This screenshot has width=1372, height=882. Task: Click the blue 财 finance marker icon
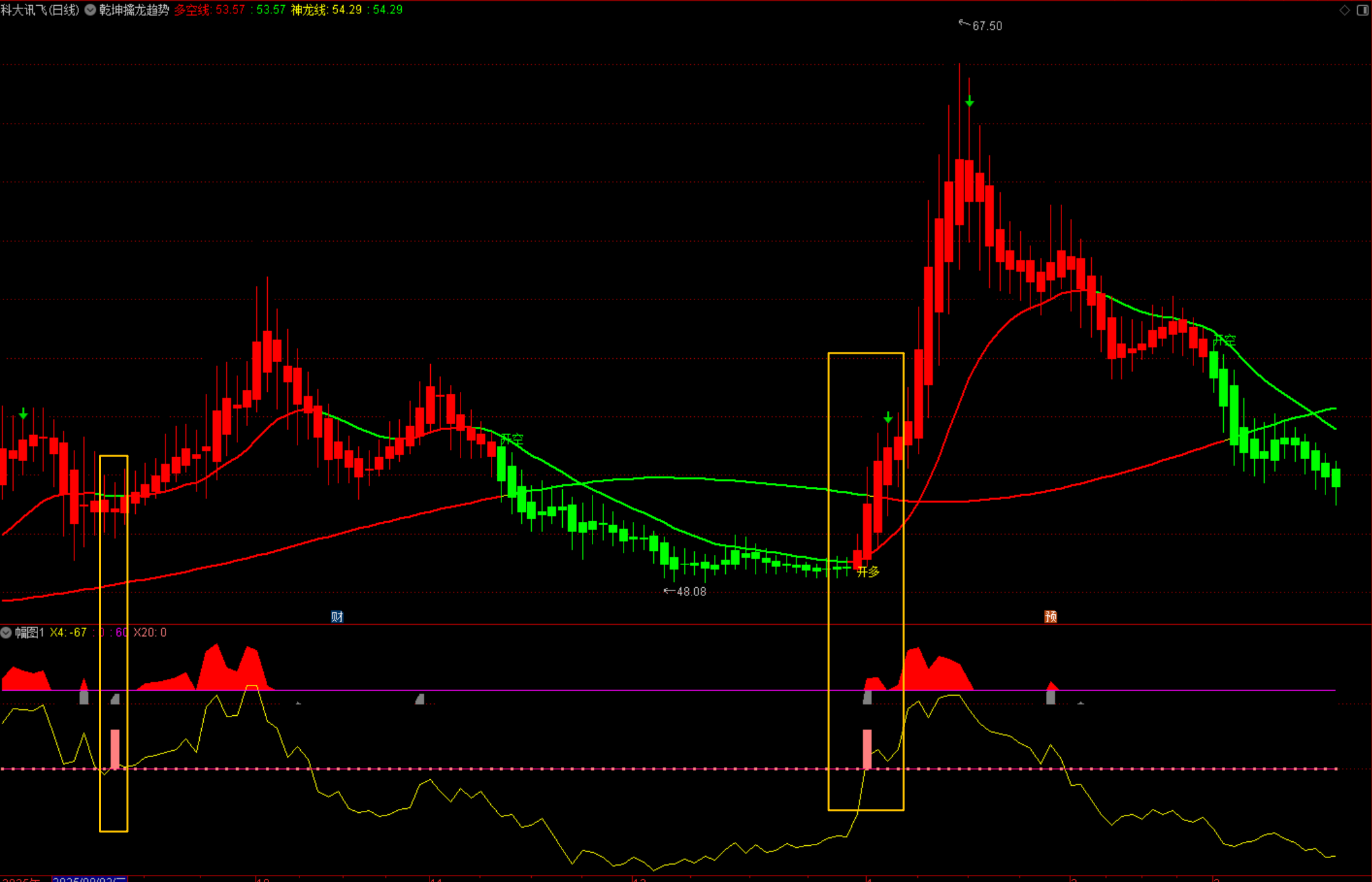336,617
